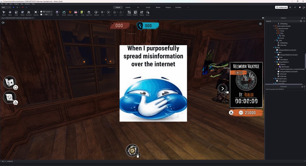Image resolution: width=306 pixels, height=166 pixels.
Task: Open the Toolbox
Action: click(x=142, y=13)
